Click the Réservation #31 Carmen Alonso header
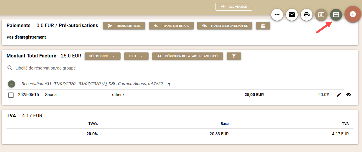This screenshot has height=152, width=362. (x=92, y=84)
